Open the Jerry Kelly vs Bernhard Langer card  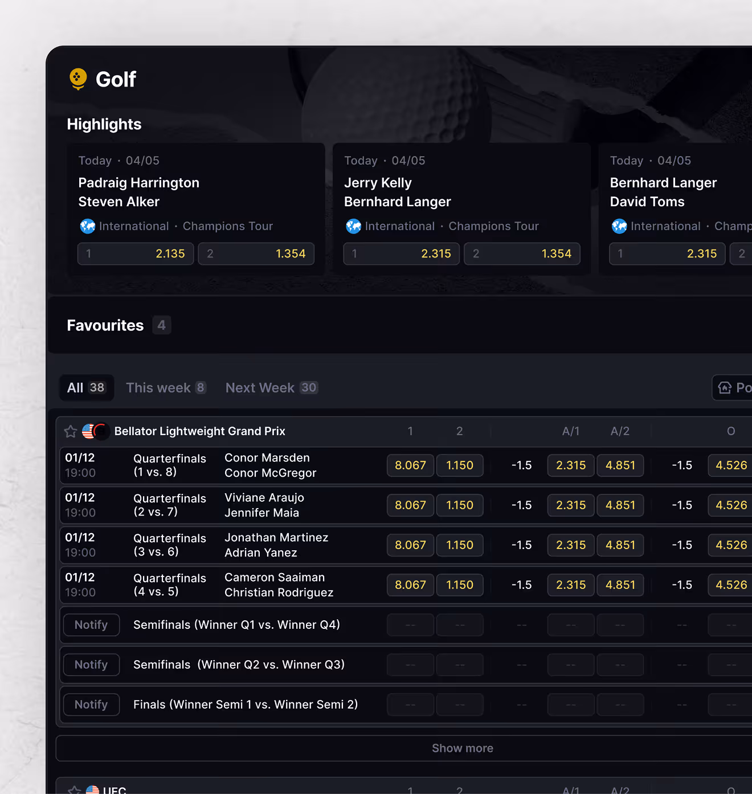click(x=461, y=209)
